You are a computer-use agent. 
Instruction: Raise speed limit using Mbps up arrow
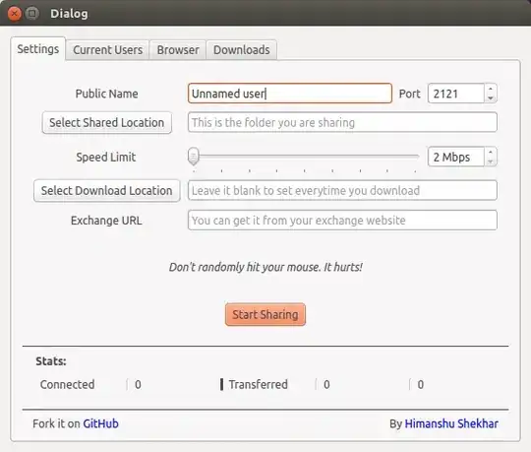tap(491, 153)
